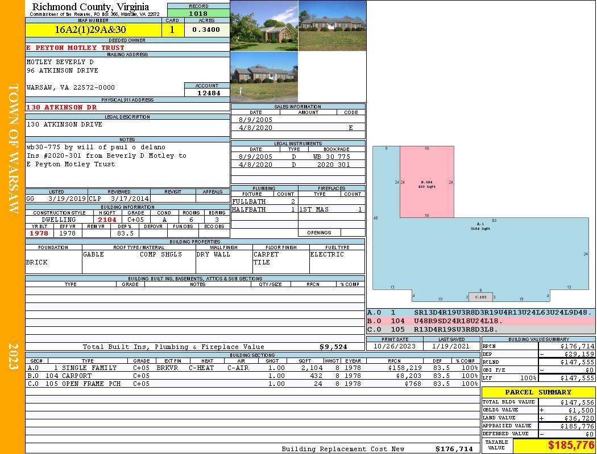Select deeded owner E PEYTON MOTLEY TRUST

pos(76,48)
